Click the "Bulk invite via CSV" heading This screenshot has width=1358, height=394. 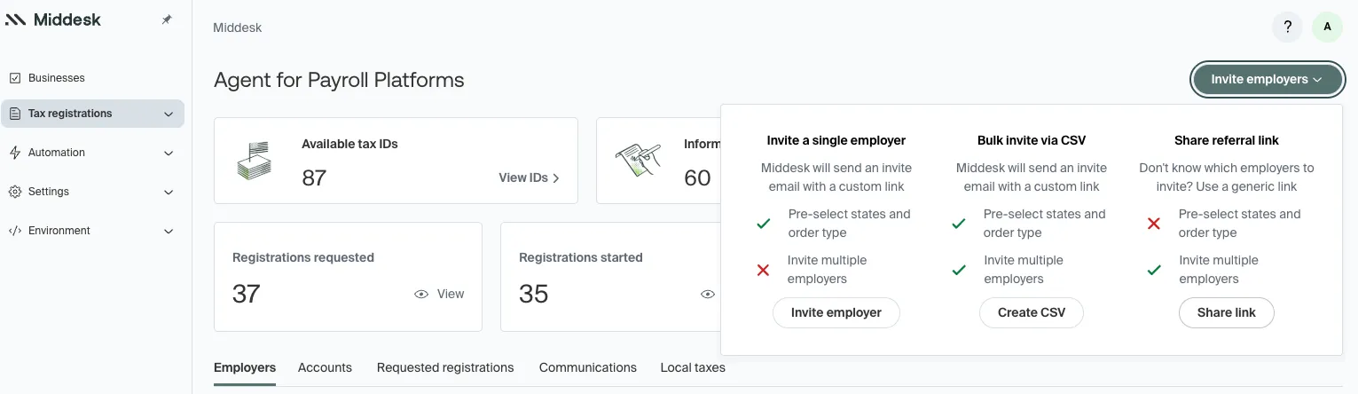pos(1032,140)
